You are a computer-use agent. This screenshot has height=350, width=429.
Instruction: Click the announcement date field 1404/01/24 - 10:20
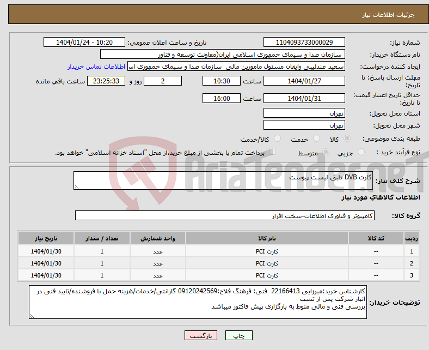84,42
